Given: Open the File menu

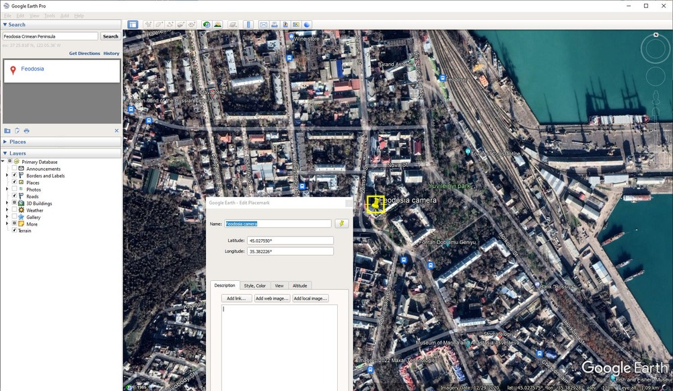Looking at the screenshot, I should (x=7, y=15).
